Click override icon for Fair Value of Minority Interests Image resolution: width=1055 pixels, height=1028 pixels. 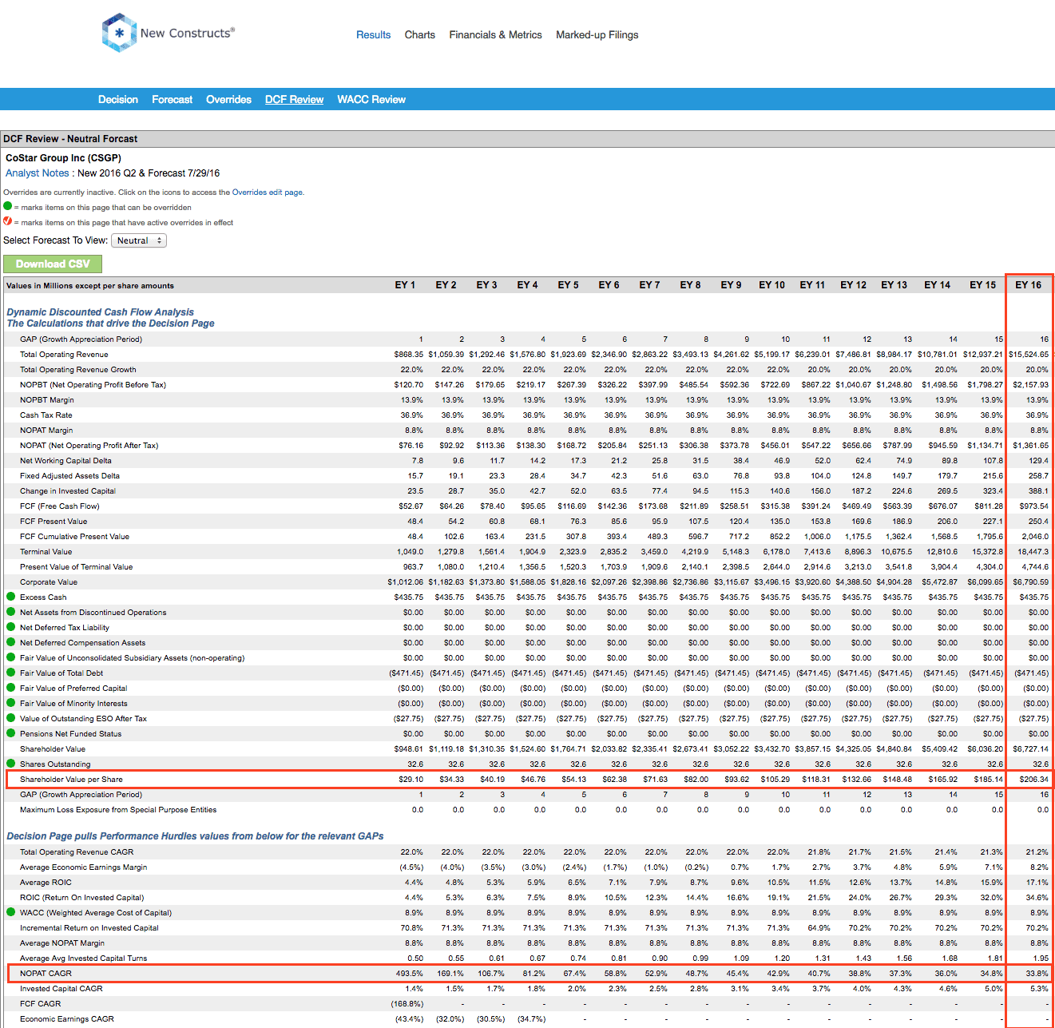click(11, 703)
